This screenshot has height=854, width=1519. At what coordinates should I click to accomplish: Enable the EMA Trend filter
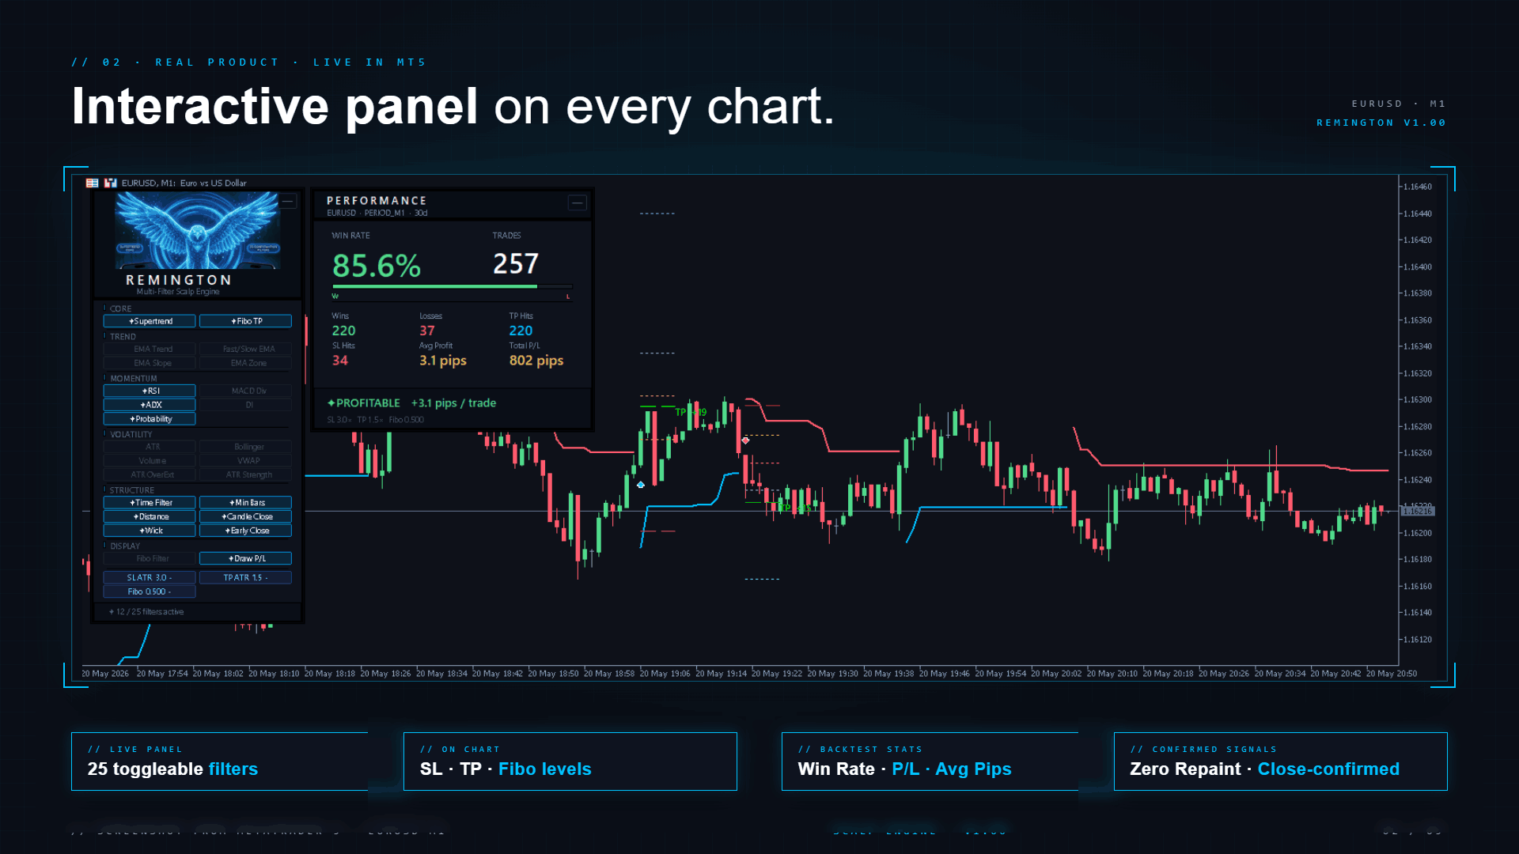pos(150,349)
